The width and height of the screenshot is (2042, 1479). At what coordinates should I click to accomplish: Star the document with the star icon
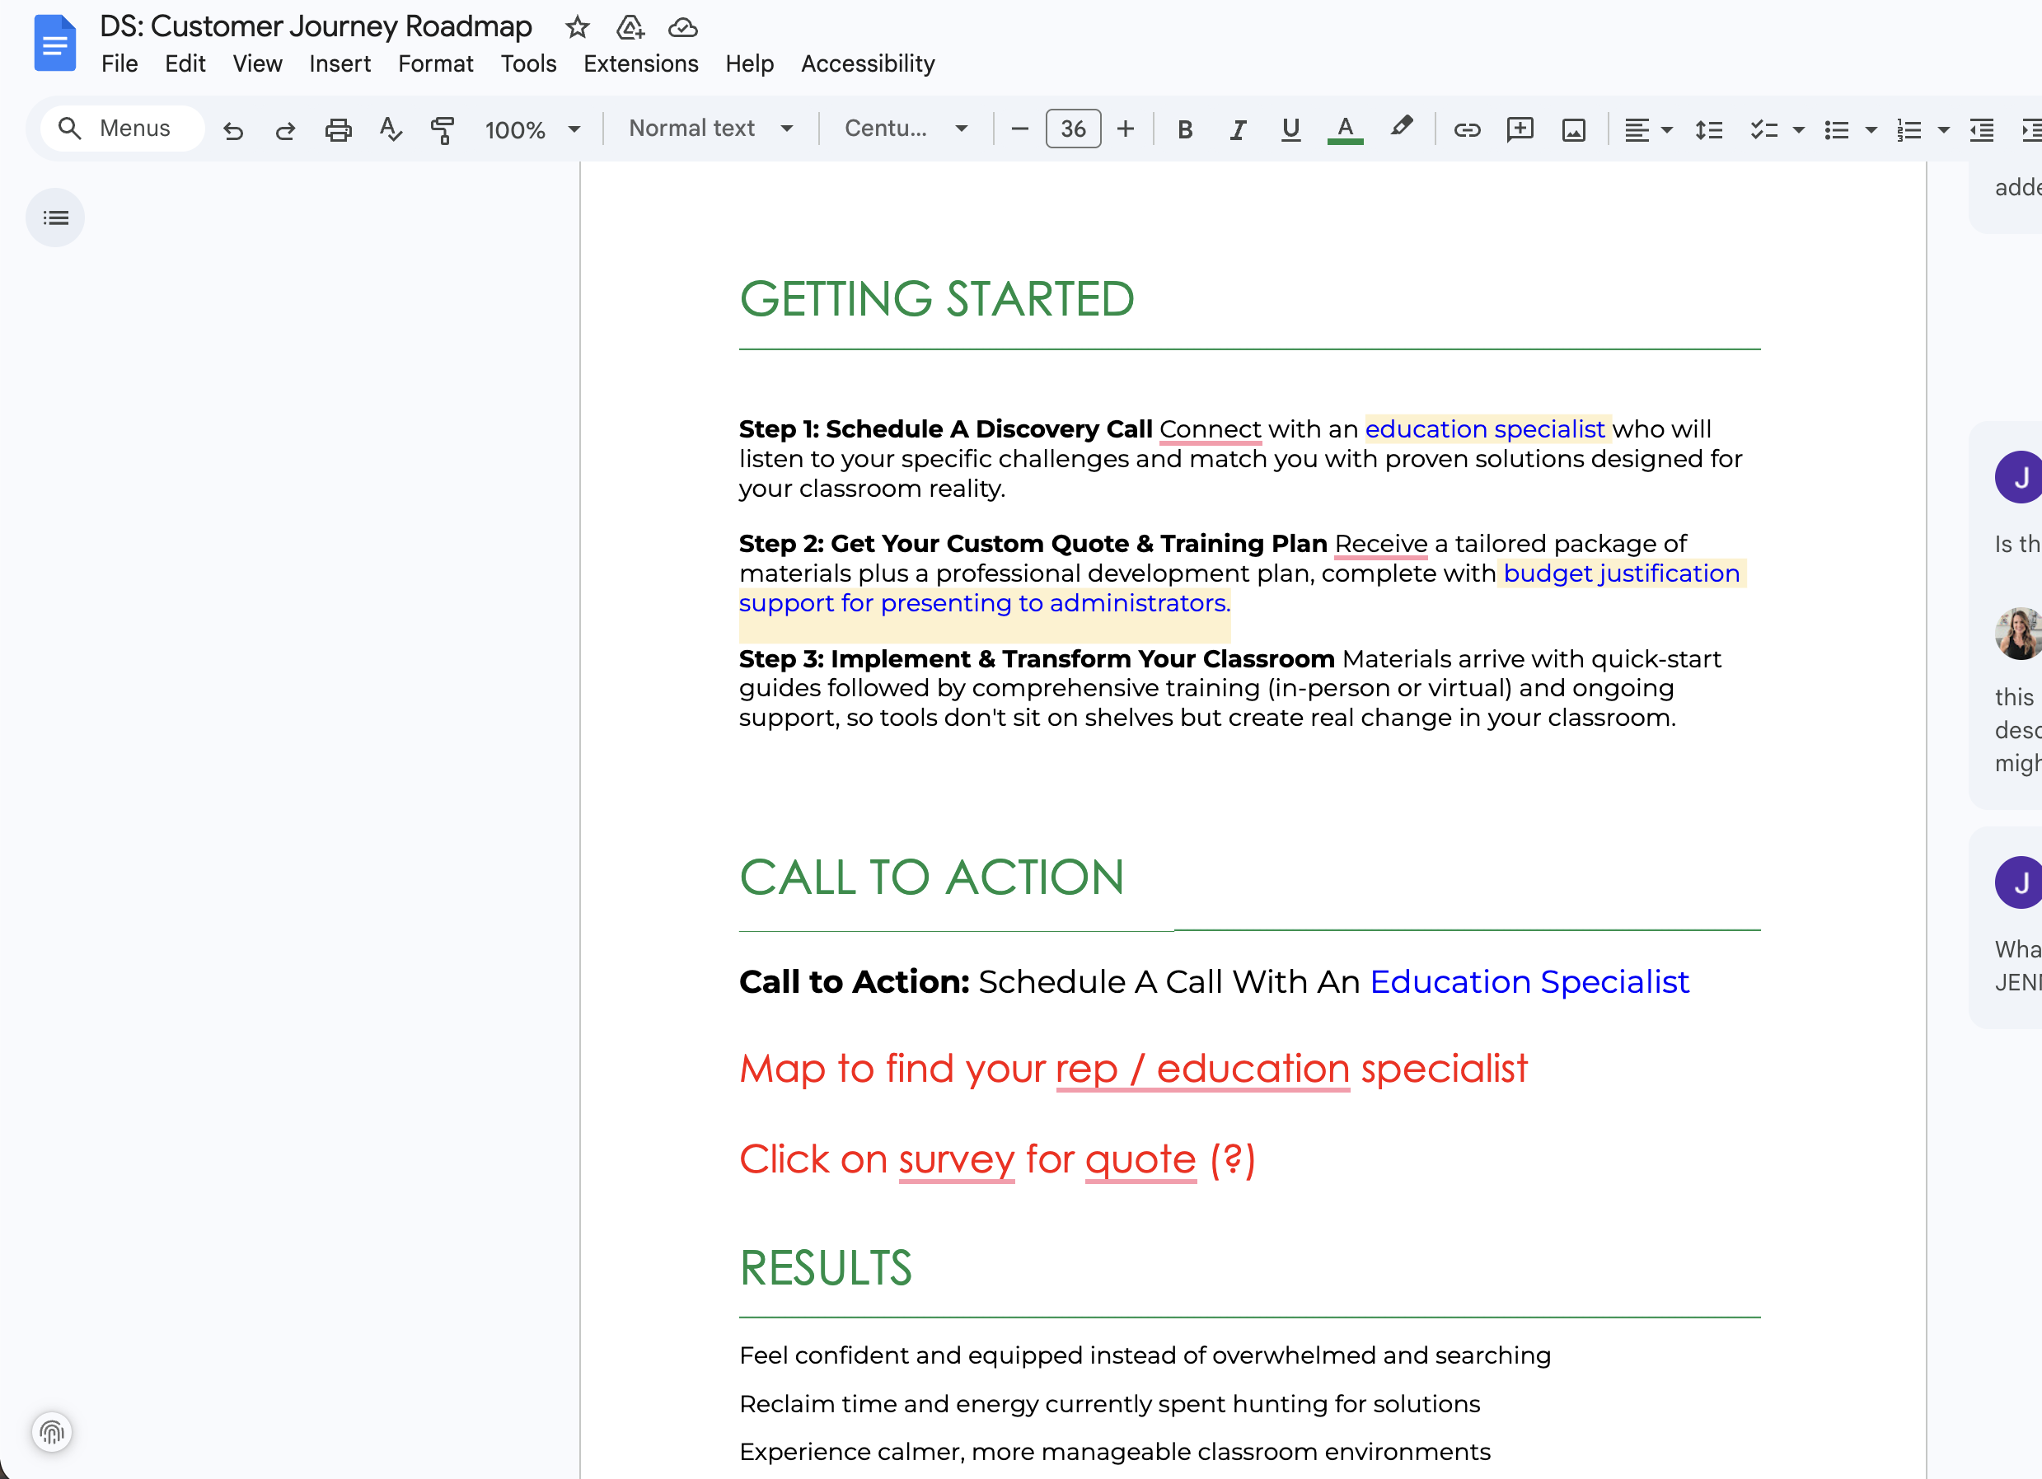[577, 27]
